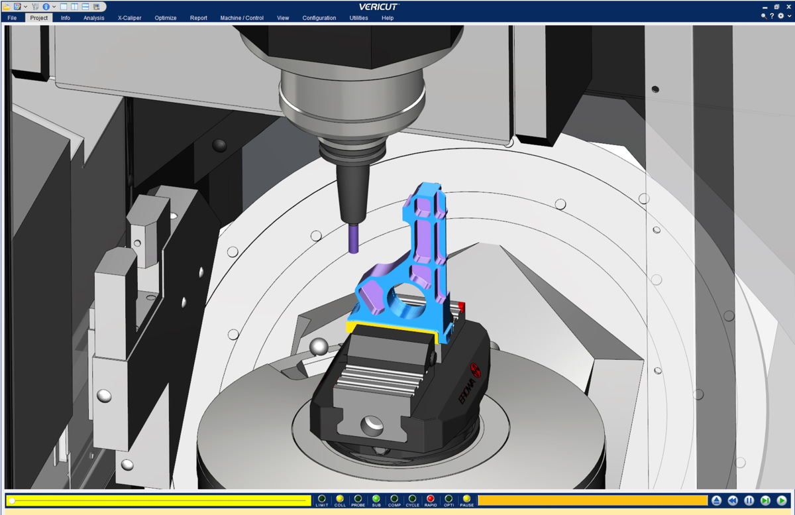Viewport: 795px width, 515px height.
Task: Click the last quick-toolbar image icon
Action: tap(96, 7)
